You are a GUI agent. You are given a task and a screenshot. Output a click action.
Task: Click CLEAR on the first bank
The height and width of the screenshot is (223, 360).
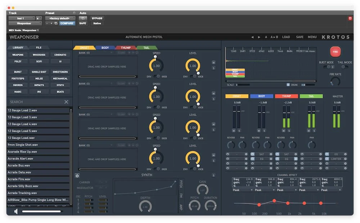point(121,53)
